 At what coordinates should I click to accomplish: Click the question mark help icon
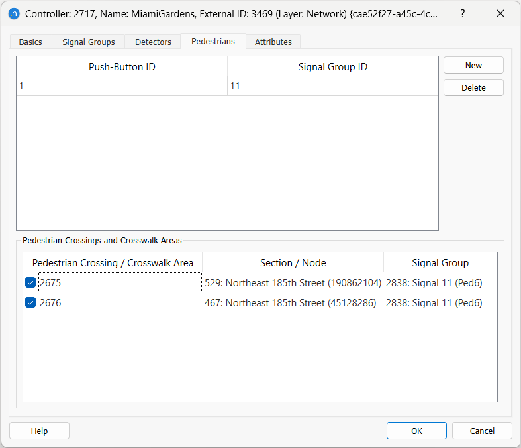coord(462,13)
